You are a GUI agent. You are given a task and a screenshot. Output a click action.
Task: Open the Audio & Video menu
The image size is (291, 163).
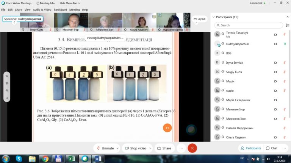point(42,9)
